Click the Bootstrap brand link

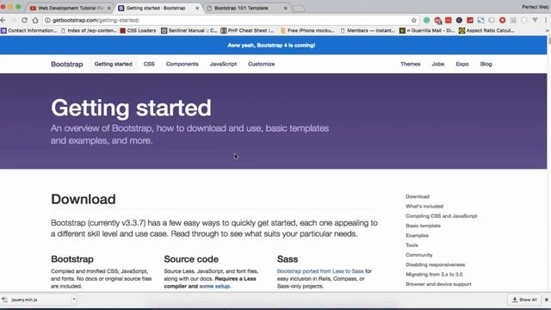coord(67,64)
